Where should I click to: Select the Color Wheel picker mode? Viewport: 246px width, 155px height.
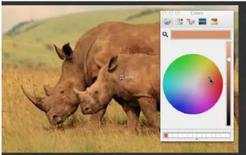pos(167,21)
